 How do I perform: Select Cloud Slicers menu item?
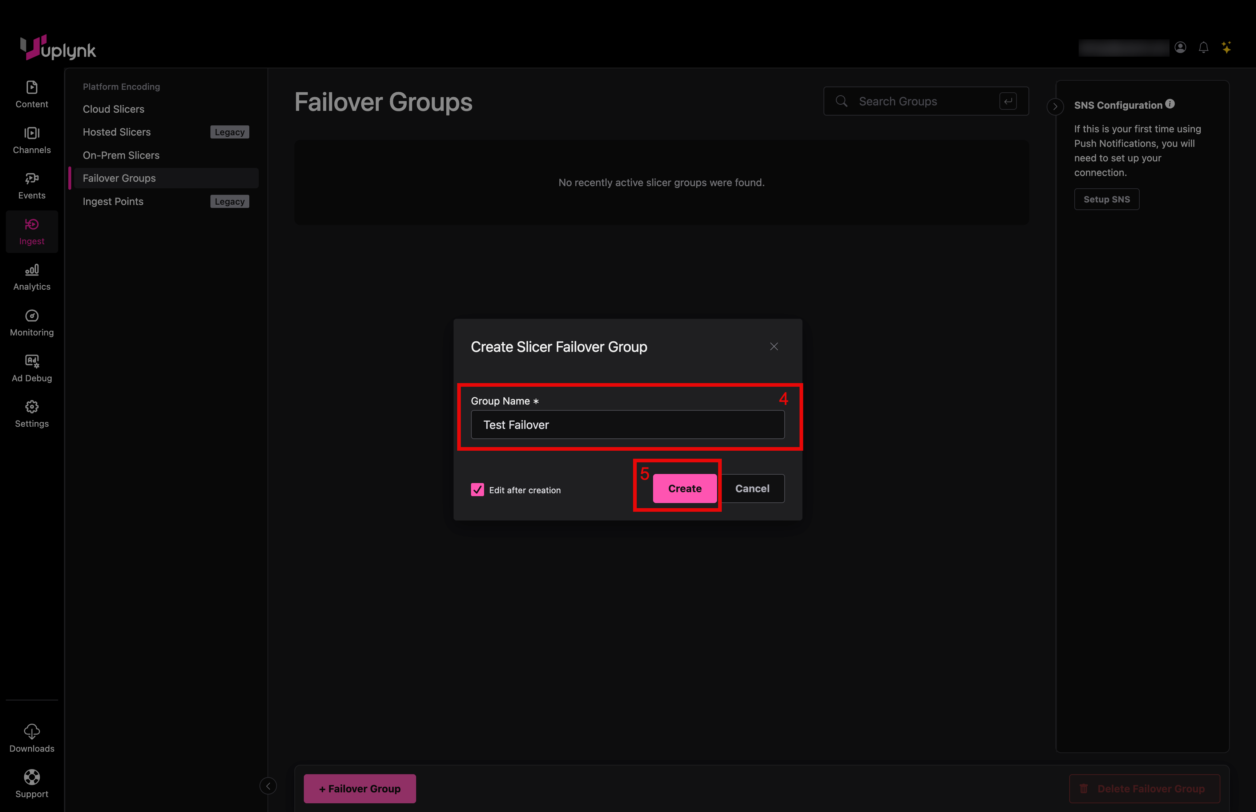[113, 109]
